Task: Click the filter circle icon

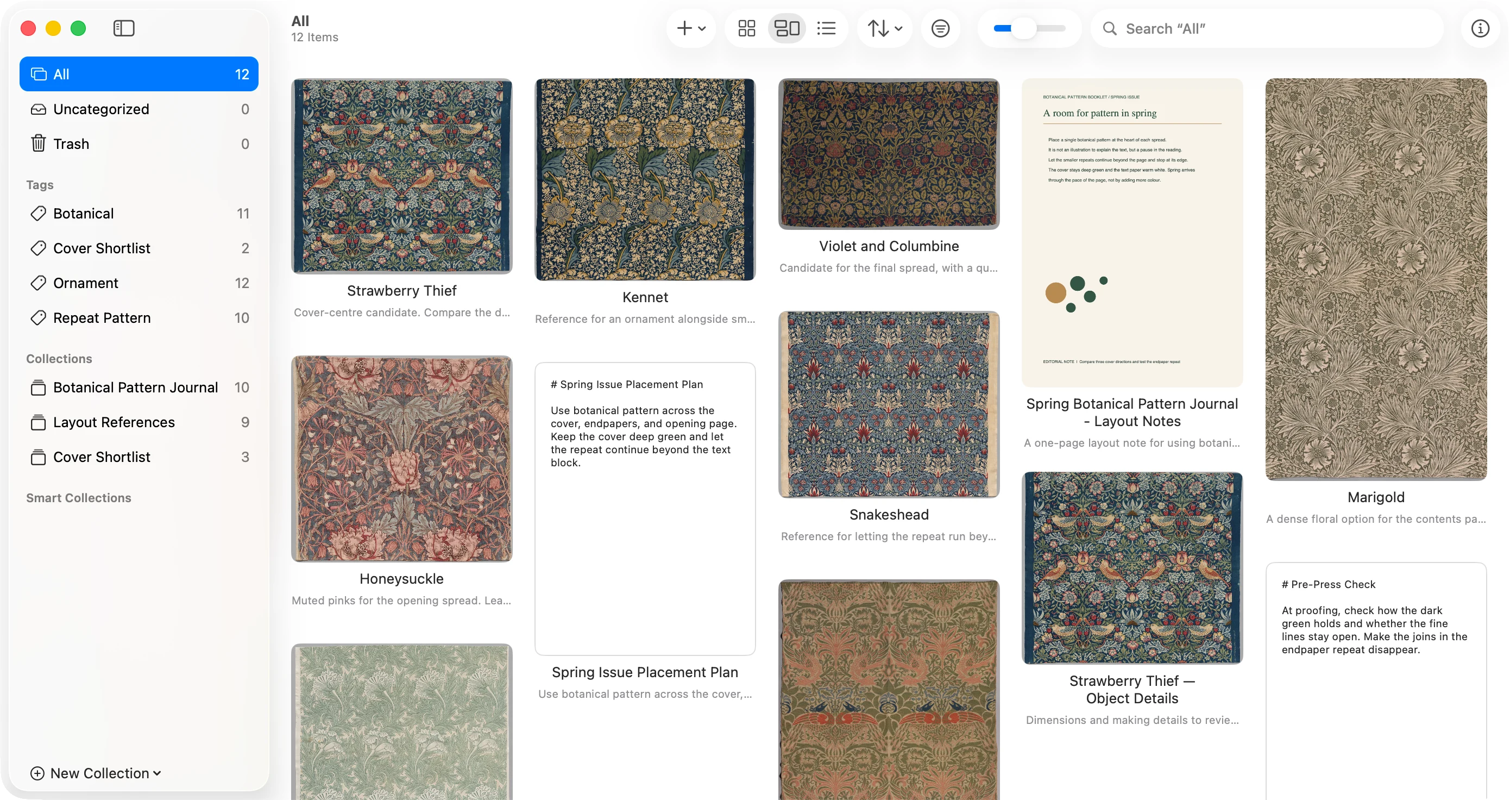Action: [940, 28]
